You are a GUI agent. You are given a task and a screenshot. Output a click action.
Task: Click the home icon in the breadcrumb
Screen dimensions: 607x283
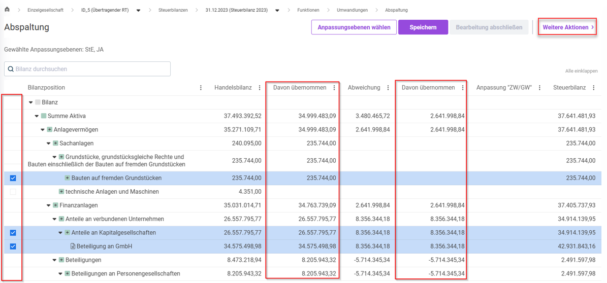coord(7,10)
